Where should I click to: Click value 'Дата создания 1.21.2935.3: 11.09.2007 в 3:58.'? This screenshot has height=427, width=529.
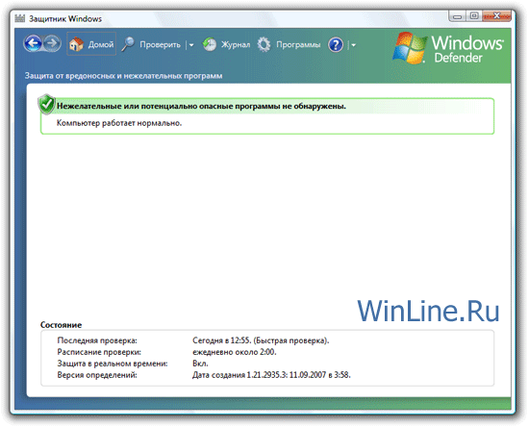click(x=271, y=375)
